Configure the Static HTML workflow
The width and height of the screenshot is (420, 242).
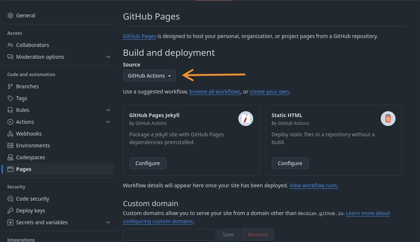point(290,163)
